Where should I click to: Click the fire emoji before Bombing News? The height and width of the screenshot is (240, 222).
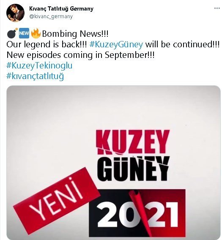tap(36, 33)
